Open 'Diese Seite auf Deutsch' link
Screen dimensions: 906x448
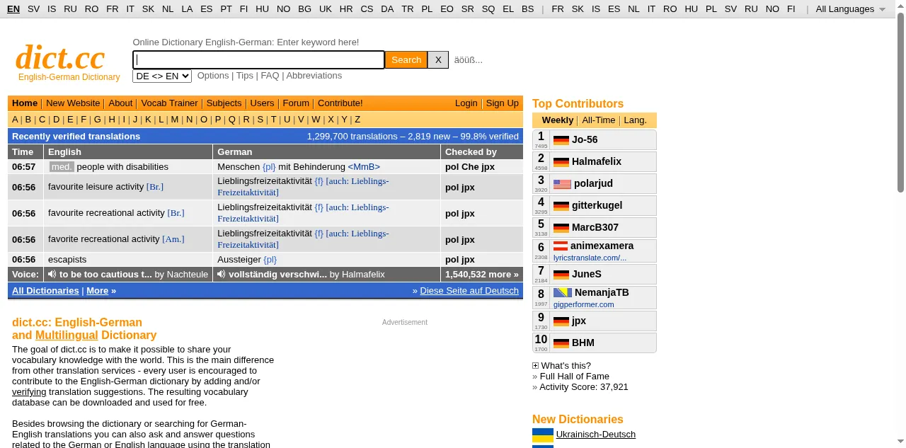coord(469,291)
